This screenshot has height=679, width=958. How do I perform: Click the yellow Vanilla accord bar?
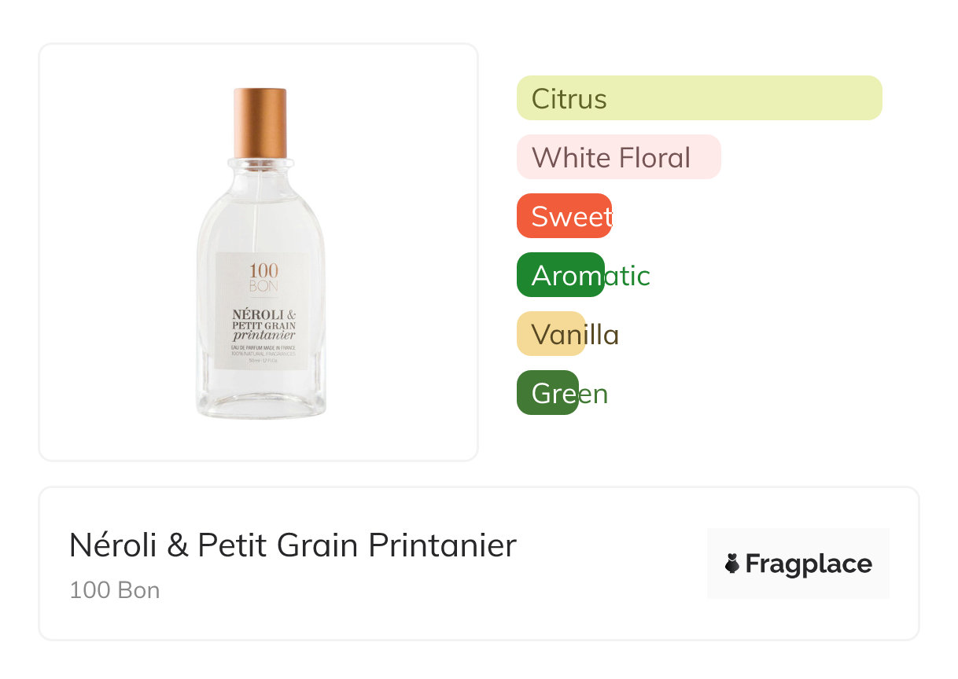click(551, 334)
